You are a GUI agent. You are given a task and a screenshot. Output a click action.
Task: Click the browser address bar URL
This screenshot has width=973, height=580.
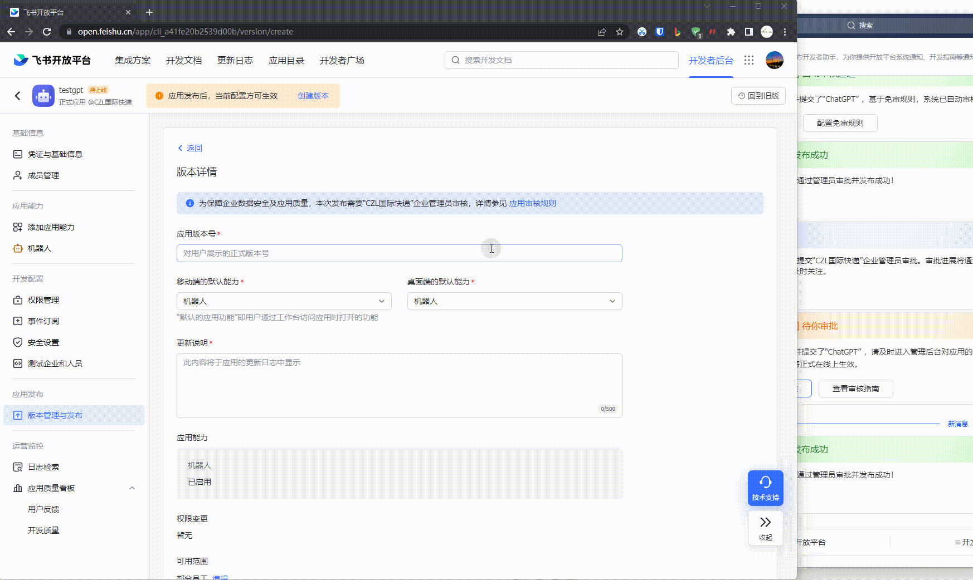[186, 32]
